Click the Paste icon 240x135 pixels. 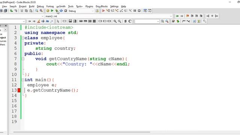tap(31, 11)
